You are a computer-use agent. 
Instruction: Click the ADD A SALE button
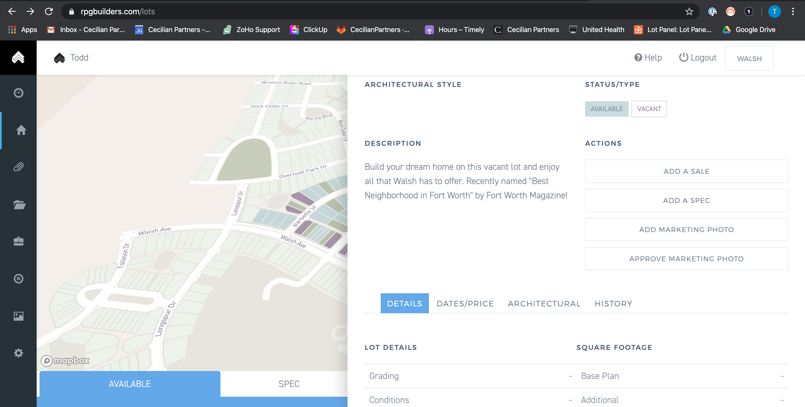pos(686,171)
